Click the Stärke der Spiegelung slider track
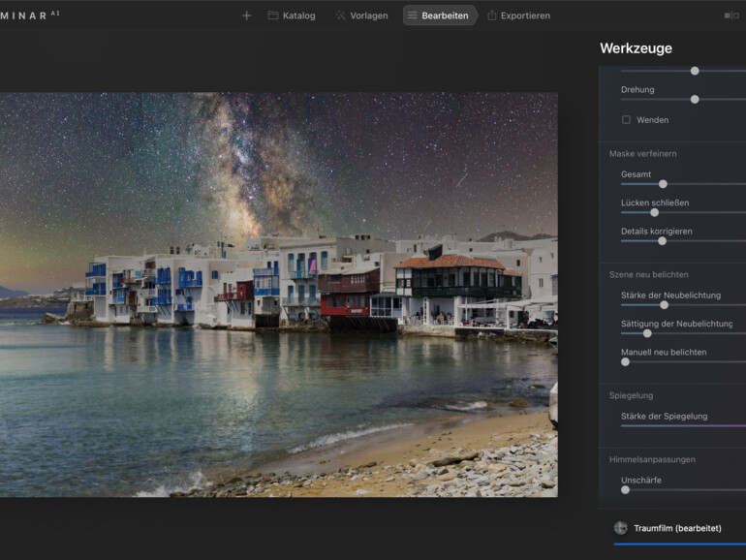 click(683, 426)
